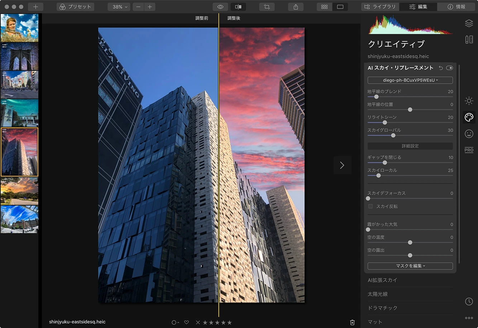Switch to the ライブラリ tab

(x=380, y=7)
